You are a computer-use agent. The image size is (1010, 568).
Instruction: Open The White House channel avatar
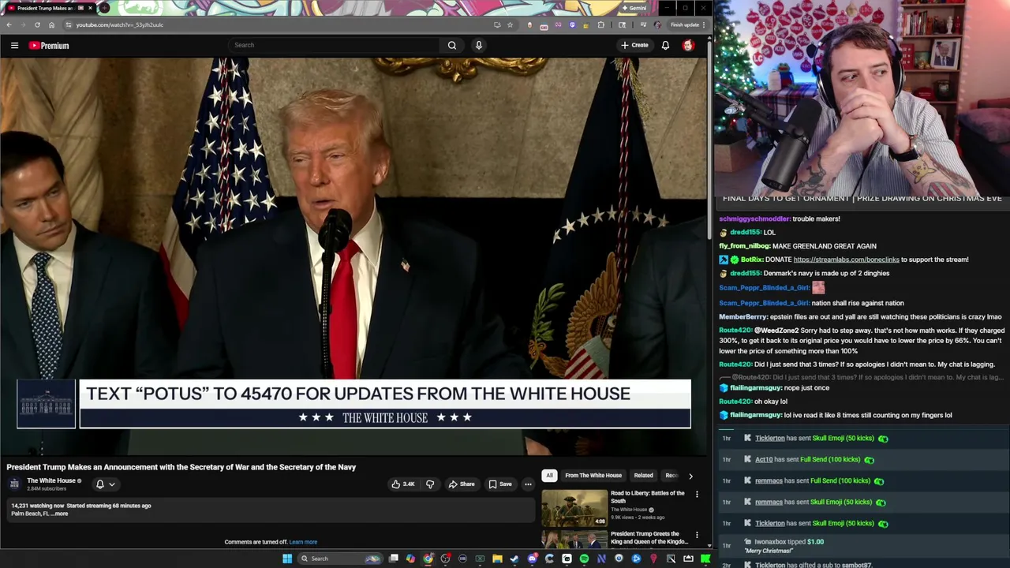(x=15, y=484)
